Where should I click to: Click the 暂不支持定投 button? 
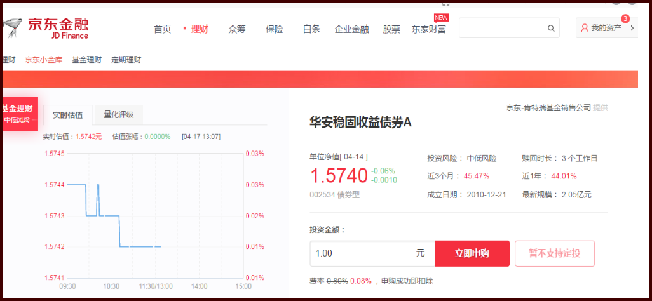coord(555,253)
